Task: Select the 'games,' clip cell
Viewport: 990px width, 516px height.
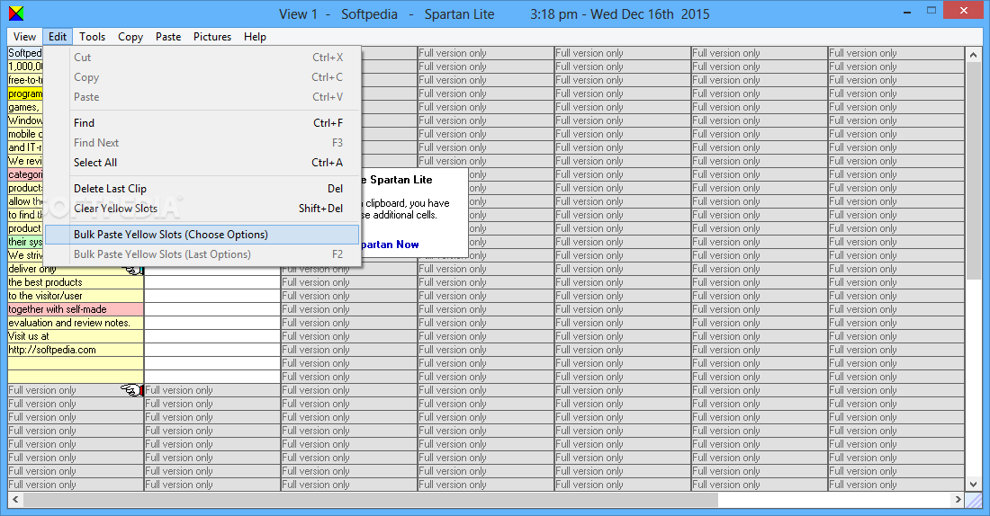Action: (25, 107)
